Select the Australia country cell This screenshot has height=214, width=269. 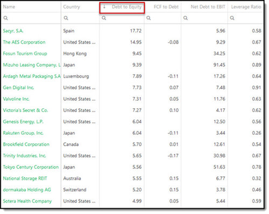(72, 178)
